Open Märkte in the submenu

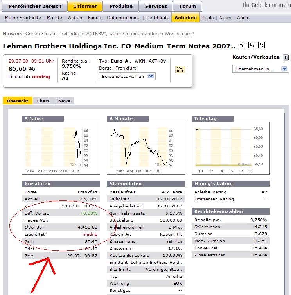[x=54, y=18]
